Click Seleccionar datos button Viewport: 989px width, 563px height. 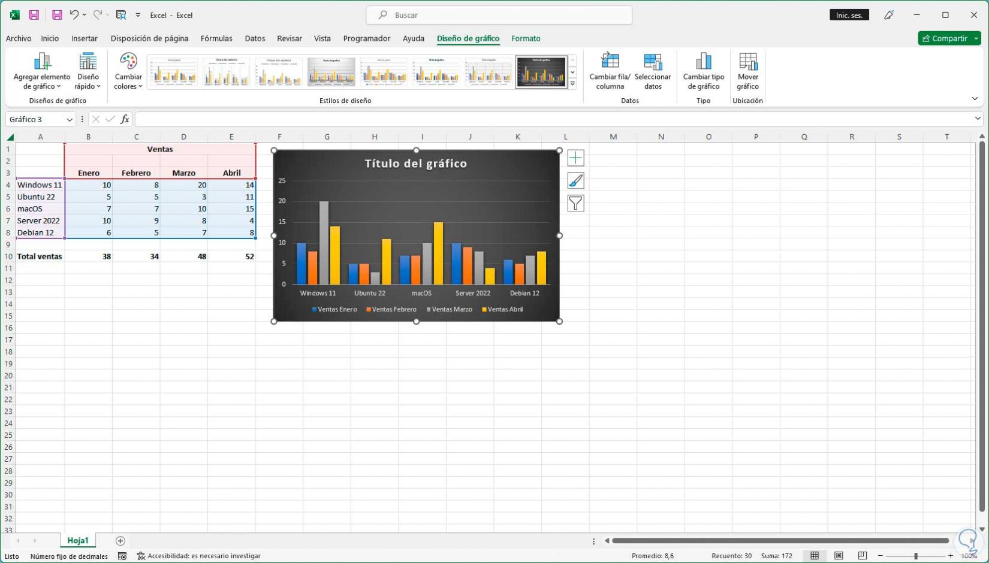(653, 71)
